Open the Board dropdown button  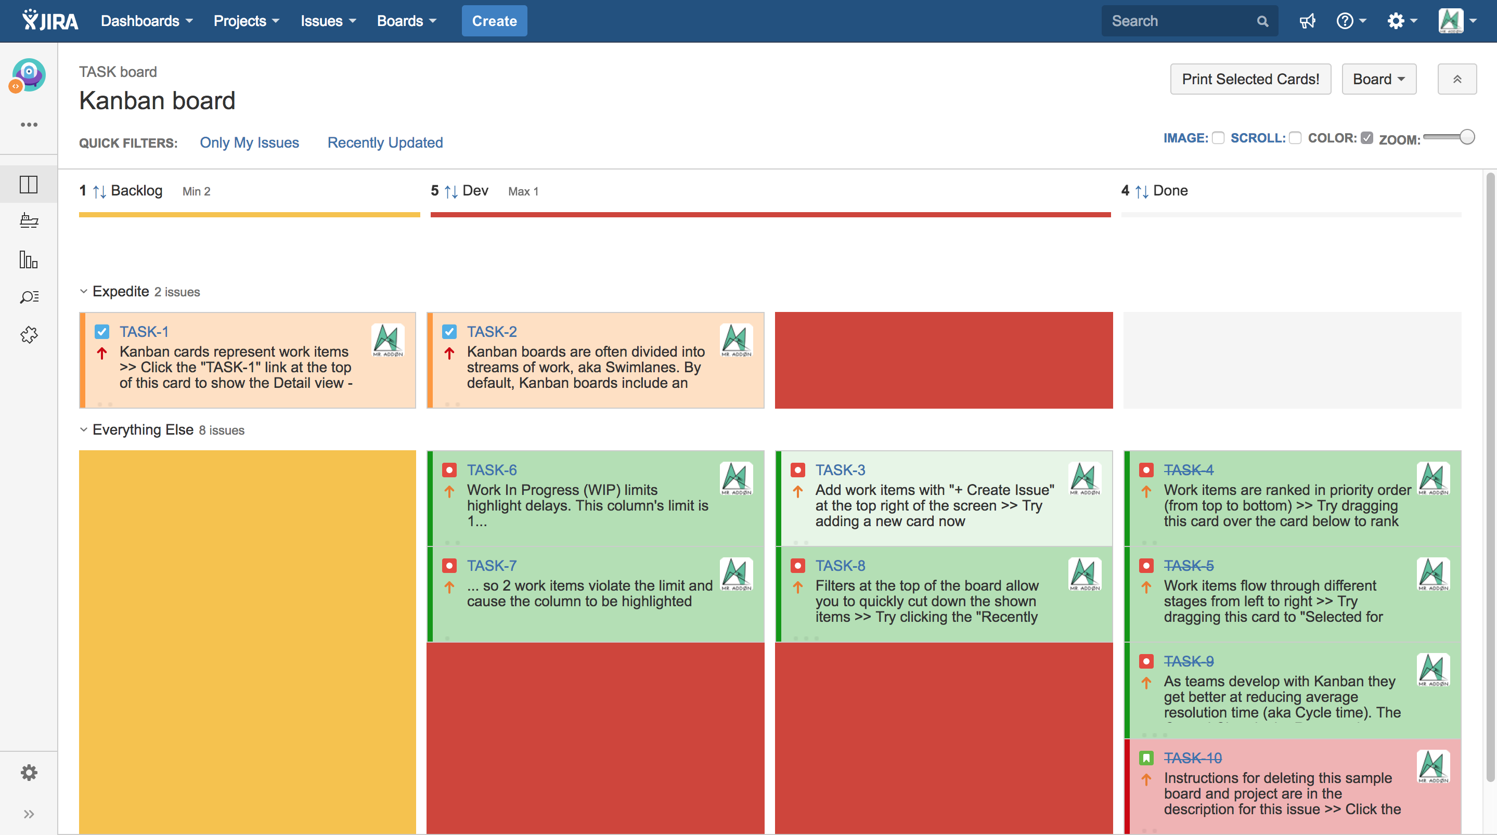click(1378, 79)
